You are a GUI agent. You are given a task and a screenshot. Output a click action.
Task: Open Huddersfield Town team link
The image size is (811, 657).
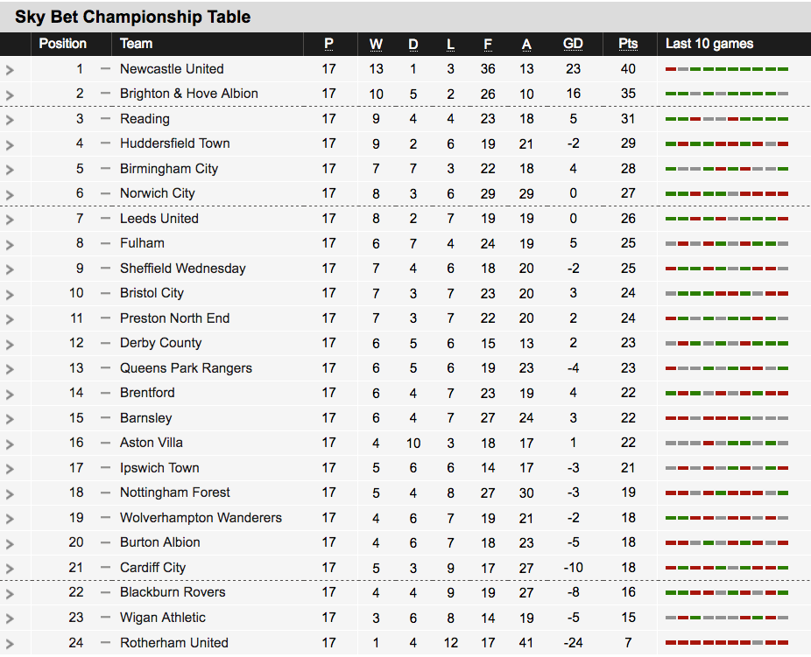coord(175,143)
